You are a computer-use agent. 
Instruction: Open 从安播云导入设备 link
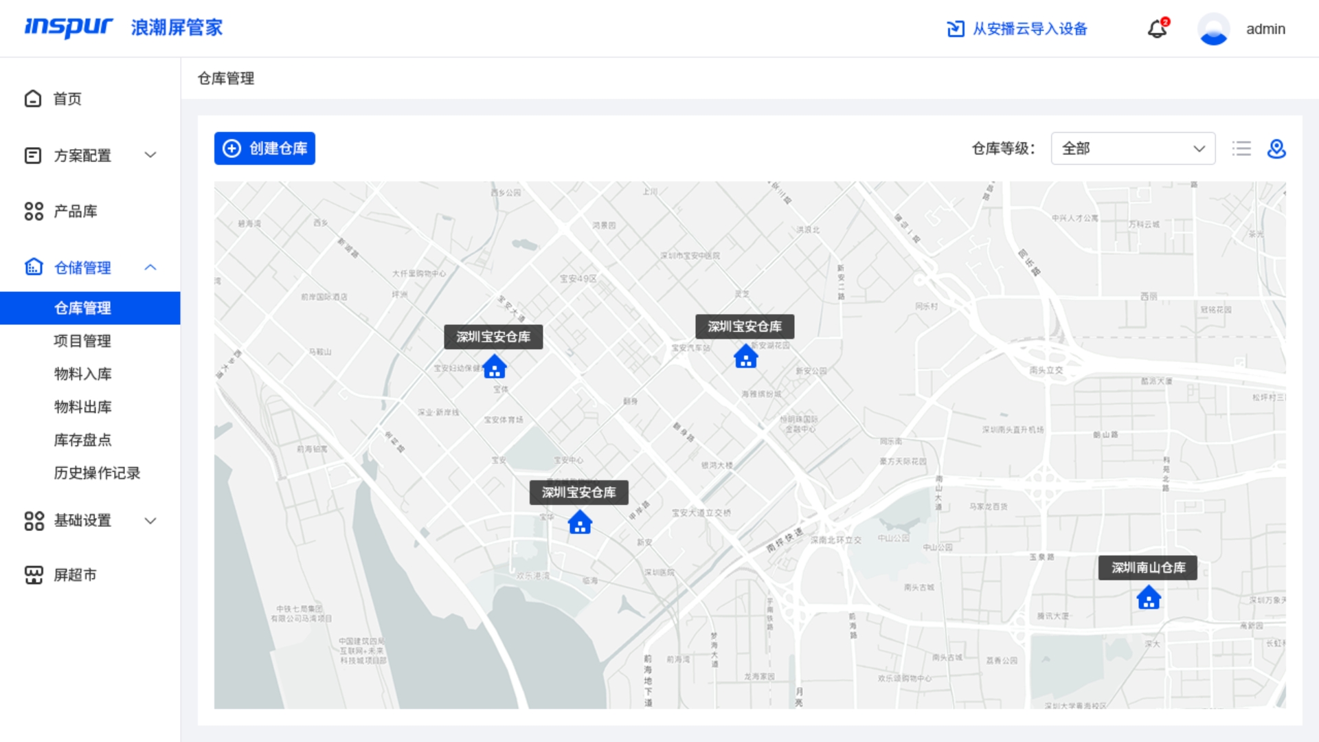1030,29
